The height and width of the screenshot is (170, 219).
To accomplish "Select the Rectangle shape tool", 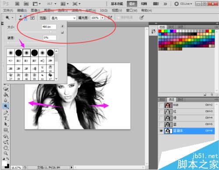I will click(6, 130).
